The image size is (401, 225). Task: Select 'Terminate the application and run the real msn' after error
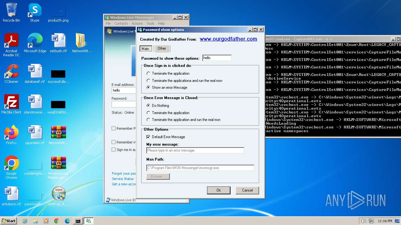click(184, 120)
